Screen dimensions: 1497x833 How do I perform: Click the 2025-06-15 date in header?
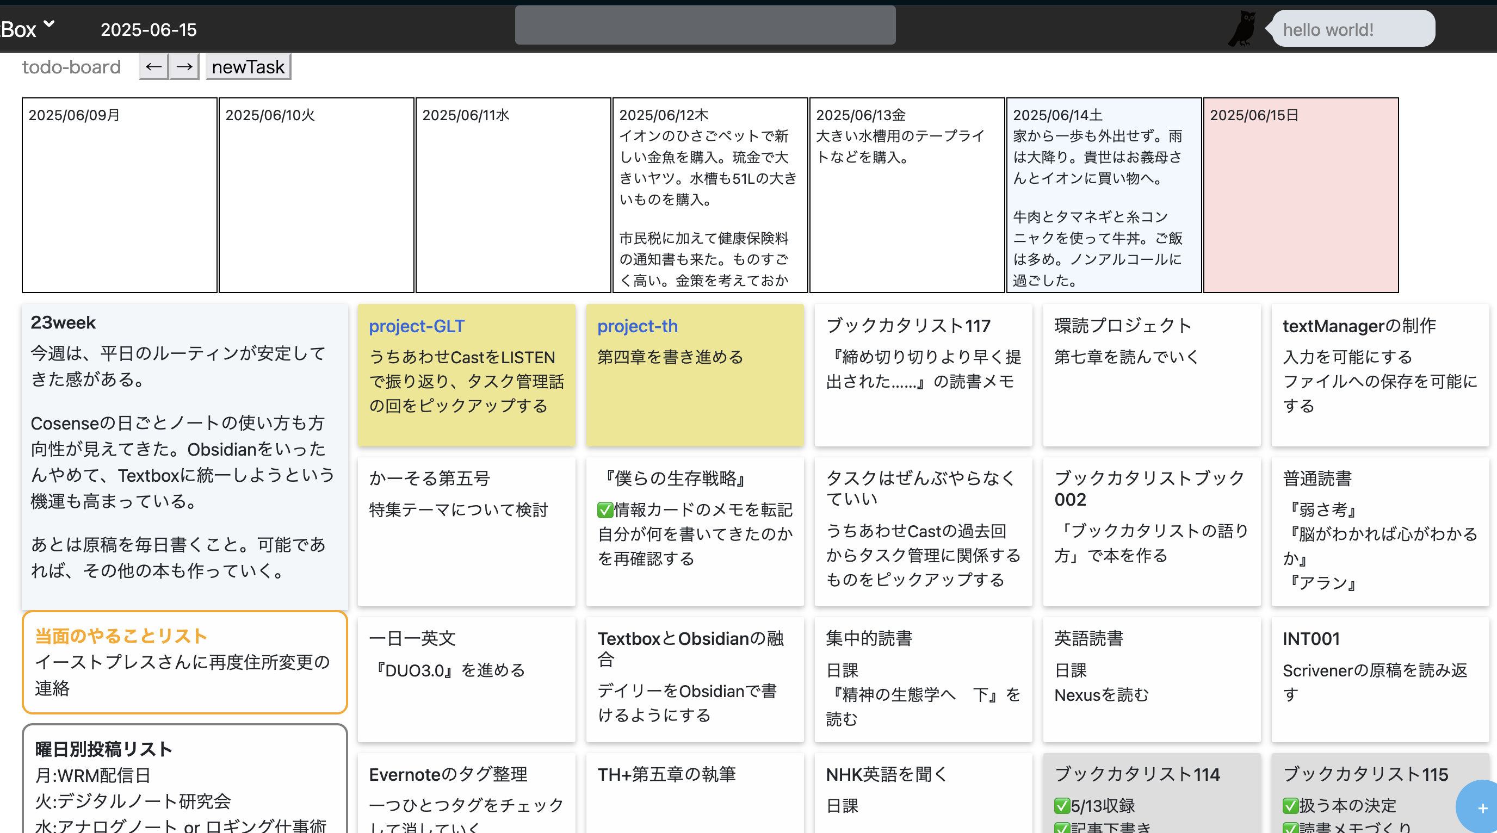click(x=149, y=29)
